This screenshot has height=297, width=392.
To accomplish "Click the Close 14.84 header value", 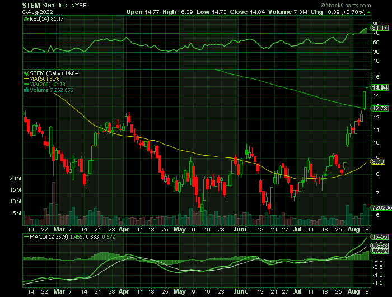I will (248, 12).
